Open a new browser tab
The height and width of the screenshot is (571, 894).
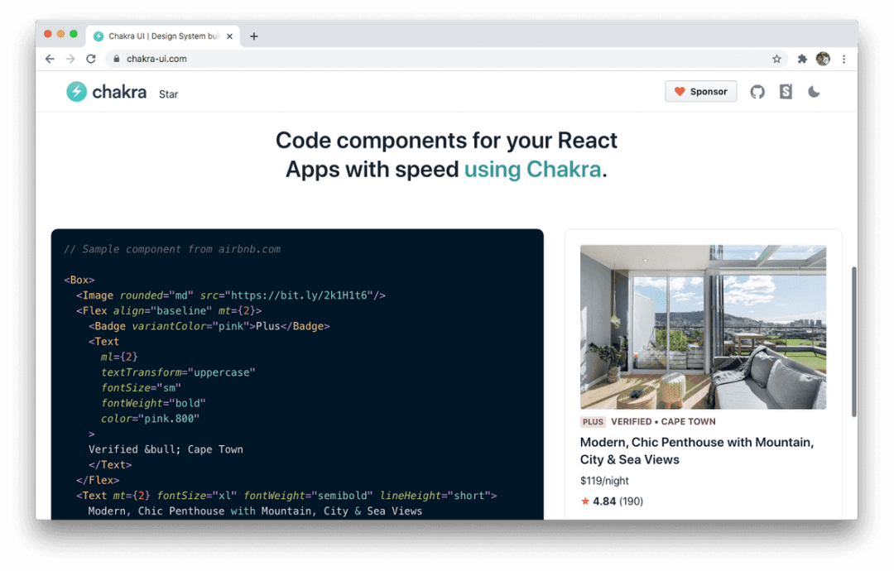pos(254,36)
